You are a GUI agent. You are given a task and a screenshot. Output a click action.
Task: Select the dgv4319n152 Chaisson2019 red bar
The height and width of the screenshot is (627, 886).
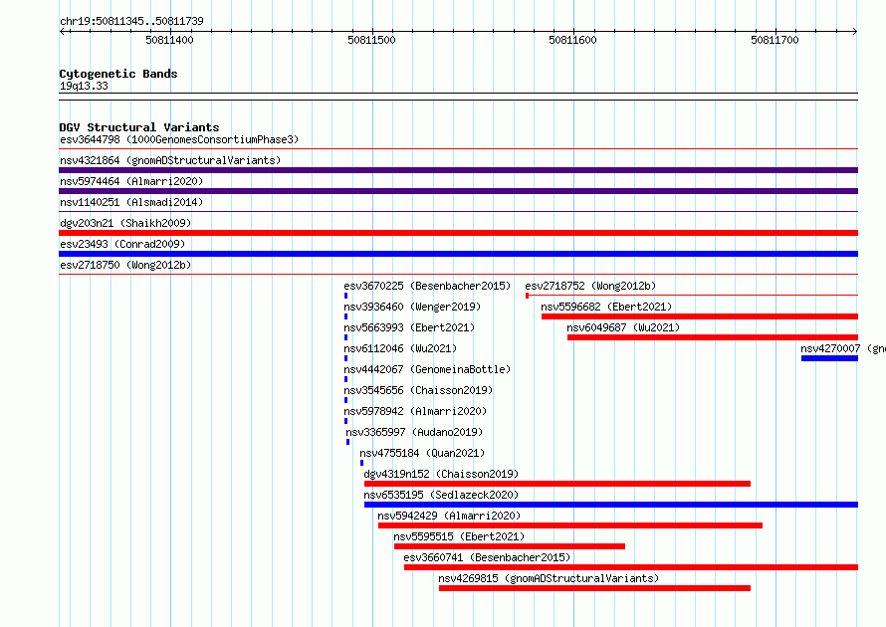coord(557,484)
